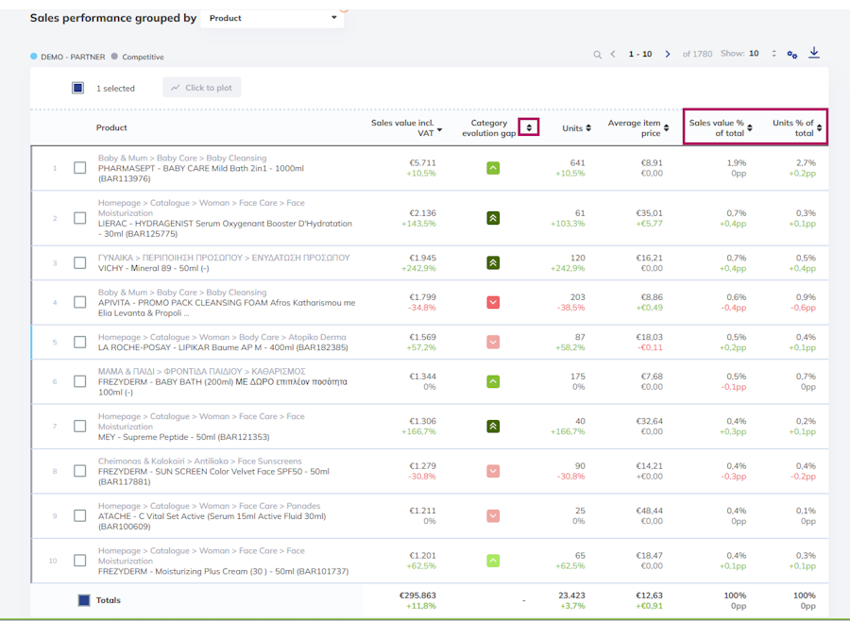Go to next page of results
Screen dimensions: 850x621
(x=668, y=54)
